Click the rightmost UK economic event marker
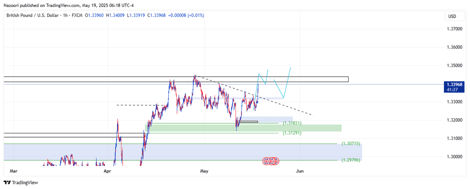The width and height of the screenshot is (470, 189). [x=276, y=161]
